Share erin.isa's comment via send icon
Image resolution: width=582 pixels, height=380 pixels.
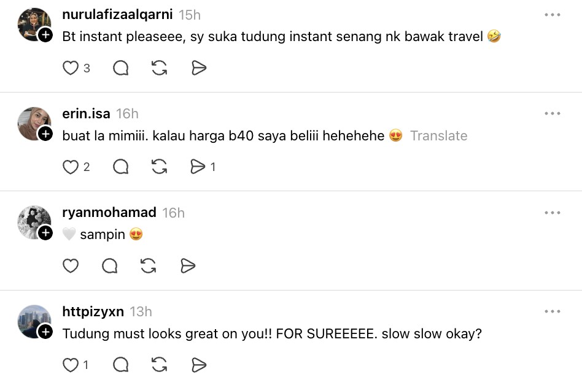[198, 167]
